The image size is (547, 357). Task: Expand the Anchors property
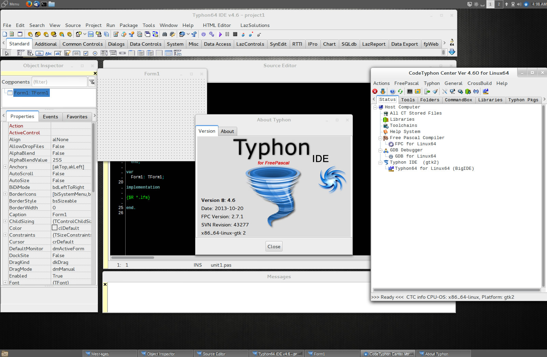5,167
